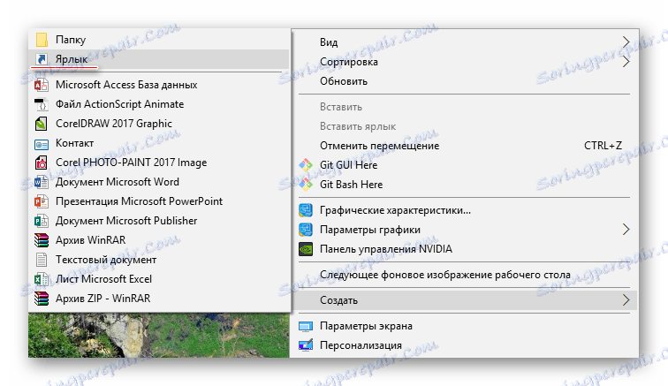Click the Параметры экрана monitor icon
The image size is (668, 386).
[x=306, y=326]
